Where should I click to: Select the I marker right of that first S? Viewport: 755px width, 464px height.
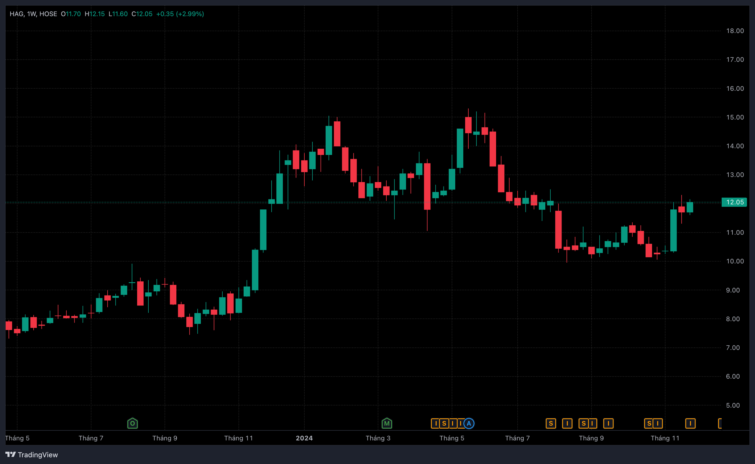[x=453, y=424]
